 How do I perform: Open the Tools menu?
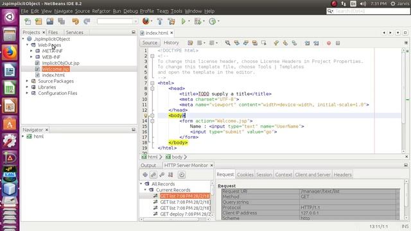click(x=177, y=11)
